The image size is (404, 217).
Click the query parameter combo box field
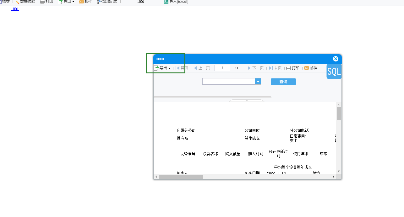tap(229, 82)
